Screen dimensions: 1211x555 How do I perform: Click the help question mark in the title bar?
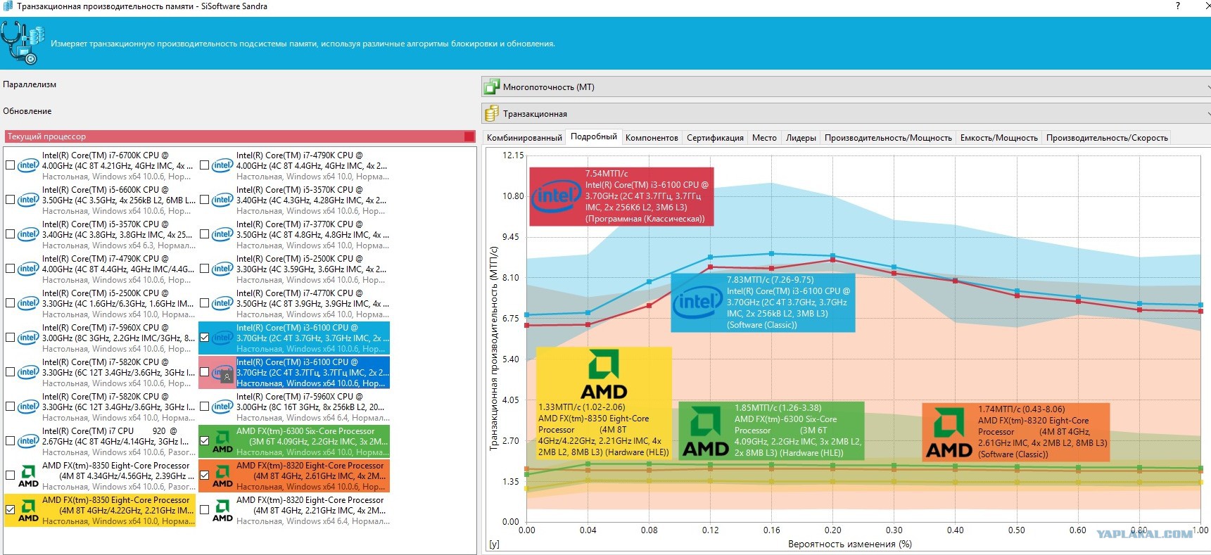(x=1178, y=6)
